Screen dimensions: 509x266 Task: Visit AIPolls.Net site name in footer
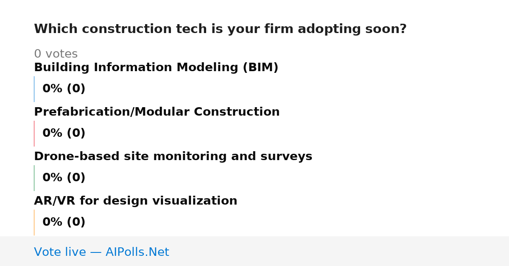click(137, 252)
